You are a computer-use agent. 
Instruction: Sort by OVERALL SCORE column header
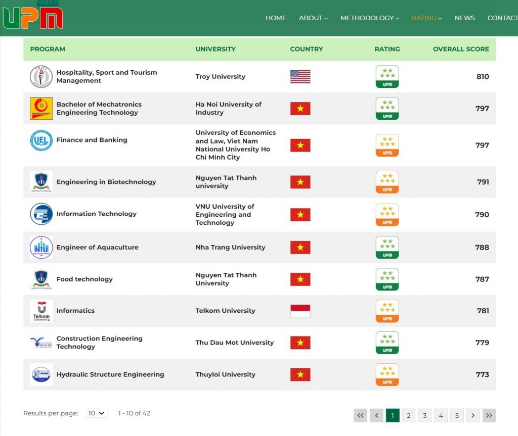(460, 49)
